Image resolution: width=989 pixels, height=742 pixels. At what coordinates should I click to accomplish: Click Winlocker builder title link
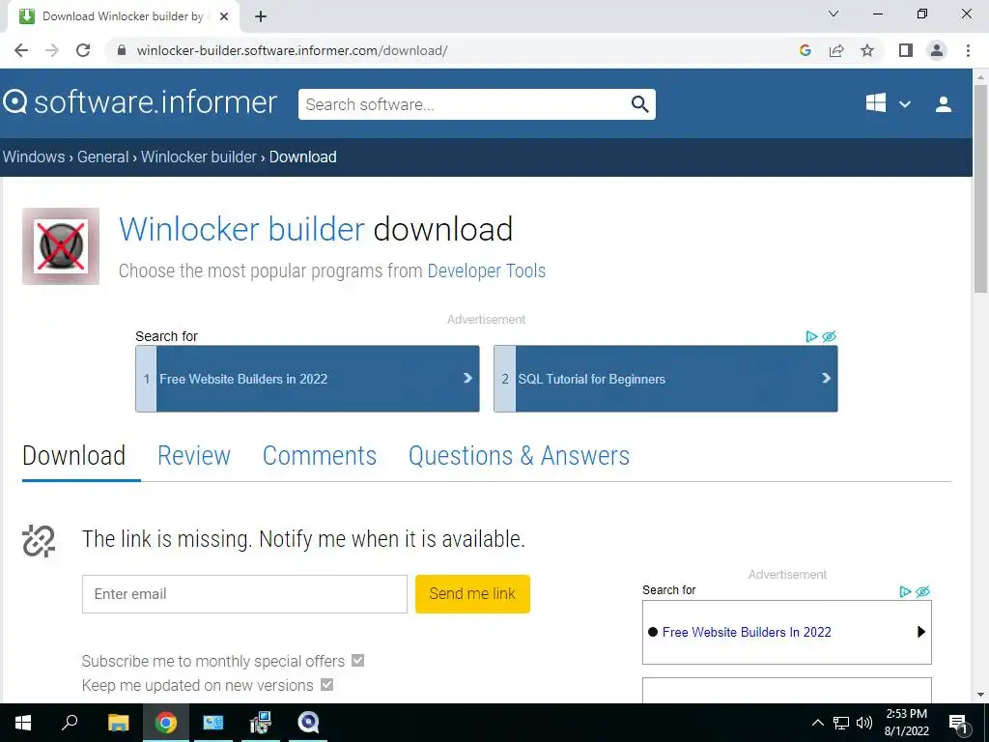(x=241, y=229)
